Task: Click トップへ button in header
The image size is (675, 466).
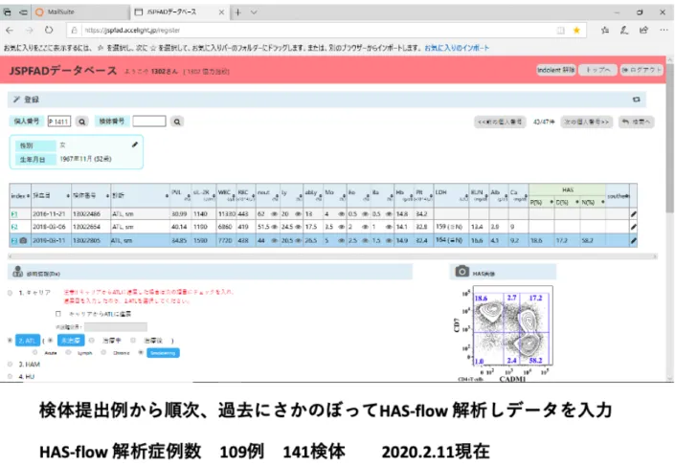Action: point(597,70)
